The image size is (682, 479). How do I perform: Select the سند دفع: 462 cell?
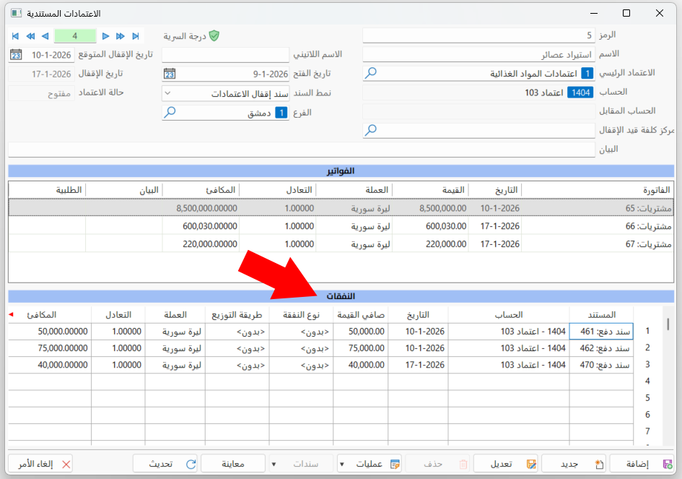click(601, 348)
